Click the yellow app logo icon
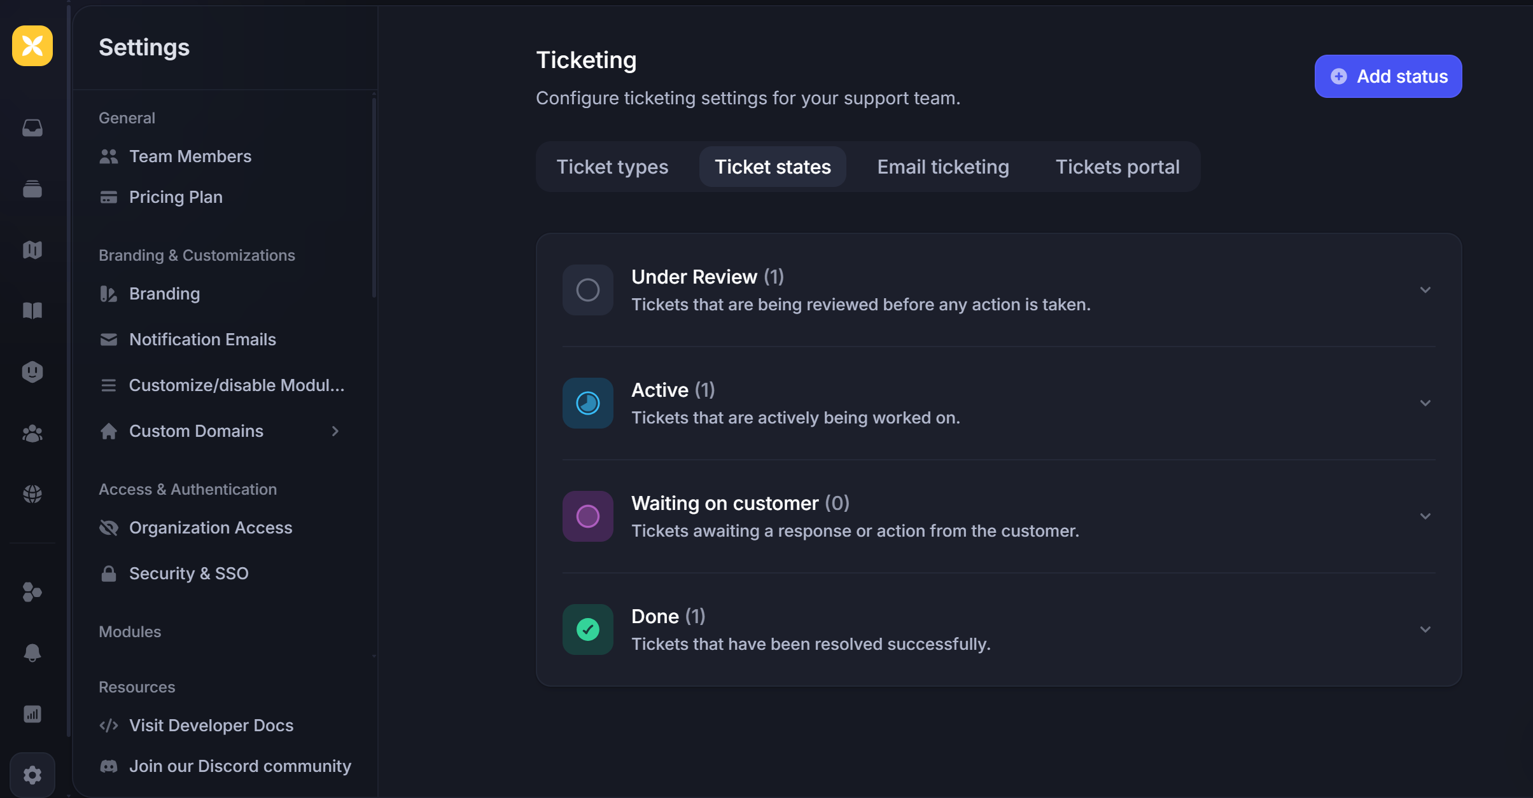Screen dimensions: 1533x798 [x=32, y=46]
